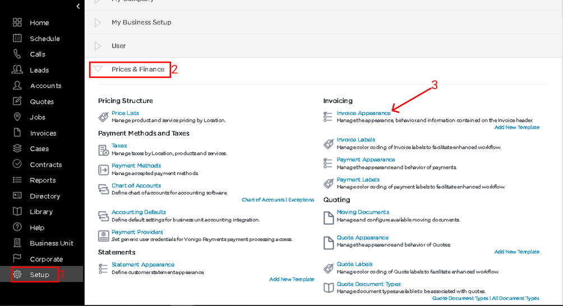Click the Invoices document icon
Screen dimensions: 563x306
[x=17, y=132]
